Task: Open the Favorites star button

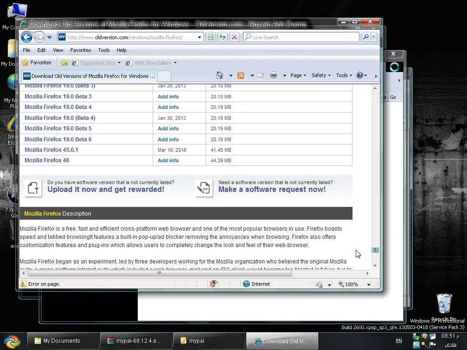Action: tap(37, 62)
